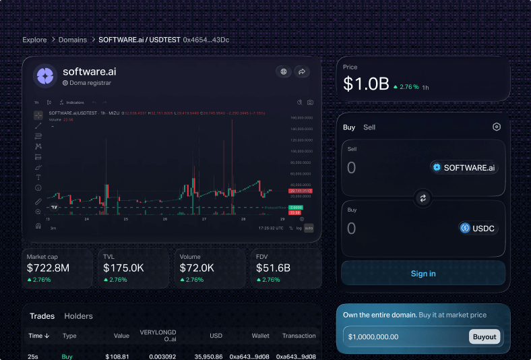The image size is (531, 360).
Task: Change candlestick chart style
Action: (49, 102)
